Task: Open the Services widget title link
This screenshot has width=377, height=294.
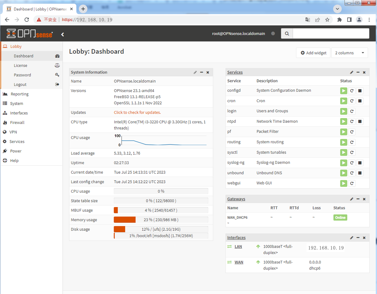Action: point(235,72)
